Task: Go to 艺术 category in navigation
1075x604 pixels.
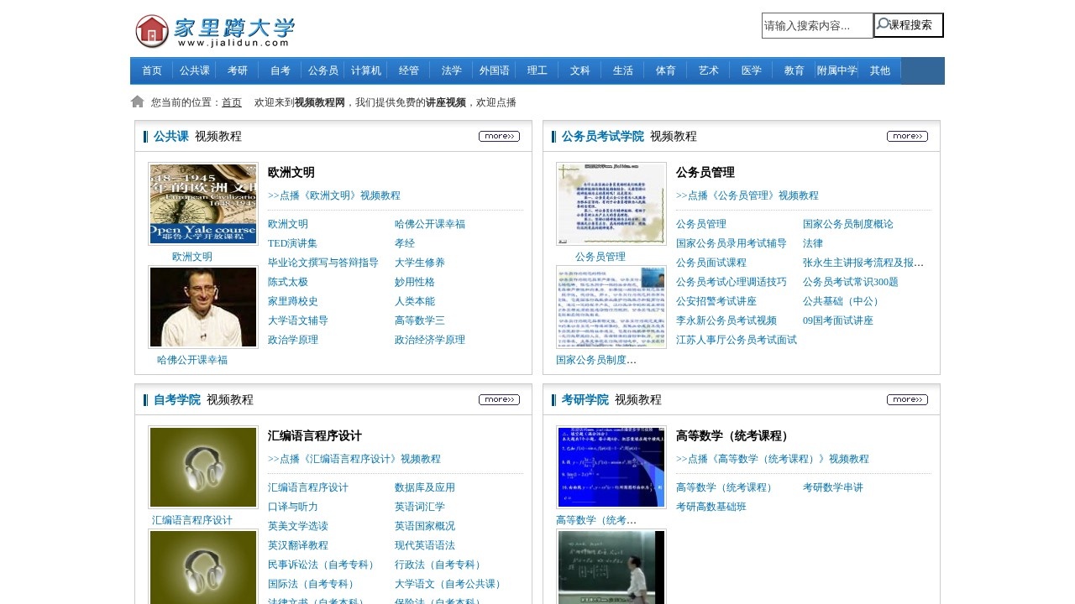Action: point(709,70)
